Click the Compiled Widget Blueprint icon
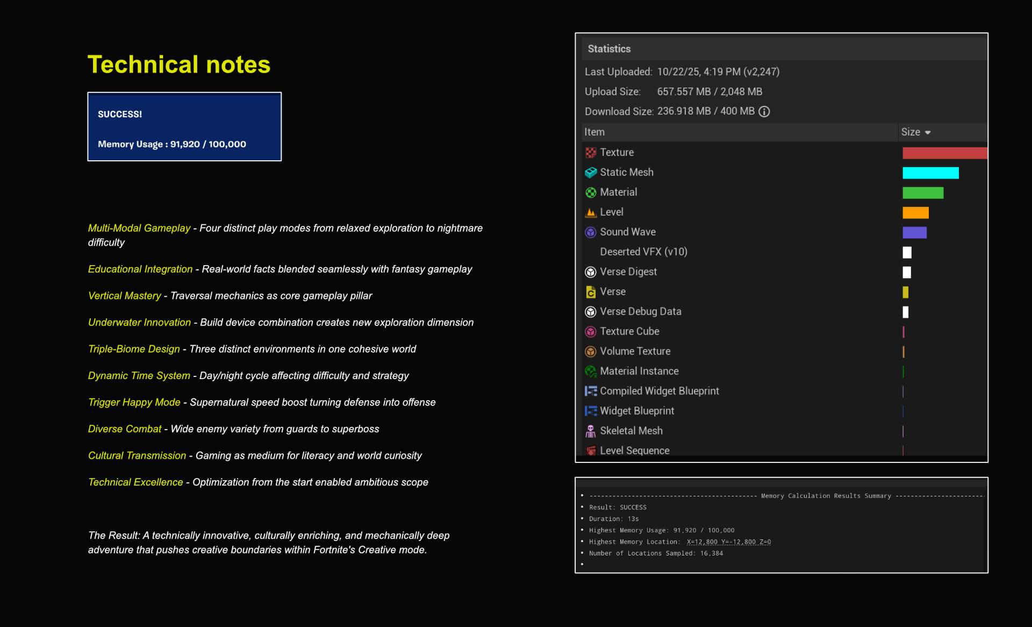The image size is (1032, 627). 591,391
